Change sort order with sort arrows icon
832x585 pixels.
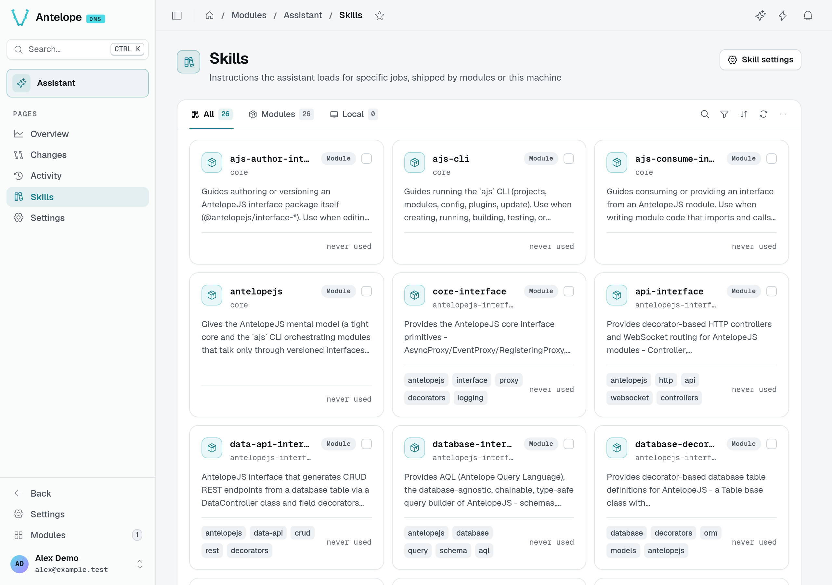(x=744, y=114)
